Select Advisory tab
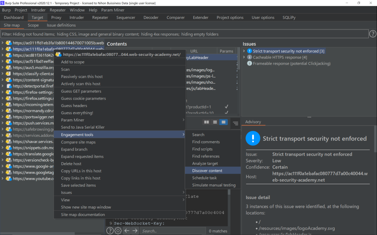 [253, 122]
